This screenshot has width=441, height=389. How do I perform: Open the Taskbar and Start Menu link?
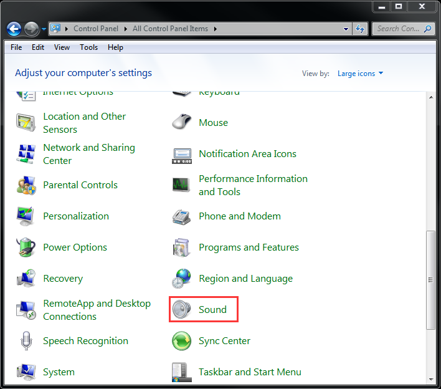[250, 372]
